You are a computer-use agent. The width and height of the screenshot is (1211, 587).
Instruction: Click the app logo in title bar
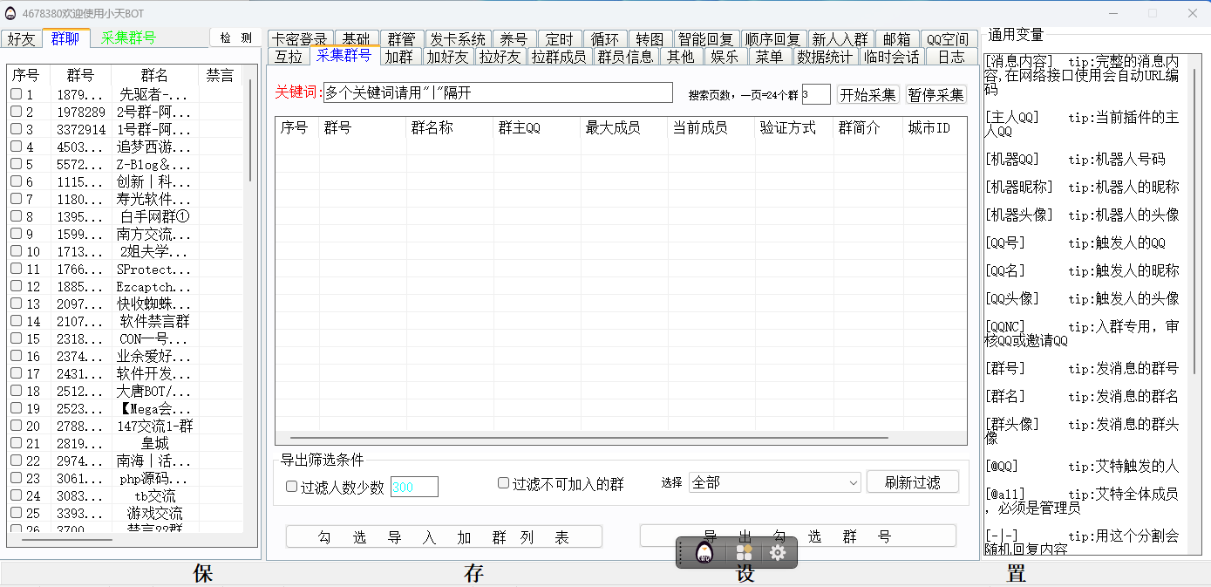pos(10,13)
